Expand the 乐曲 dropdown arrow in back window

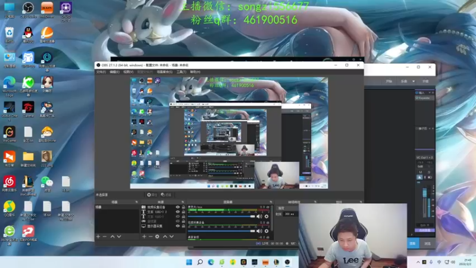pyautogui.click(x=414, y=82)
